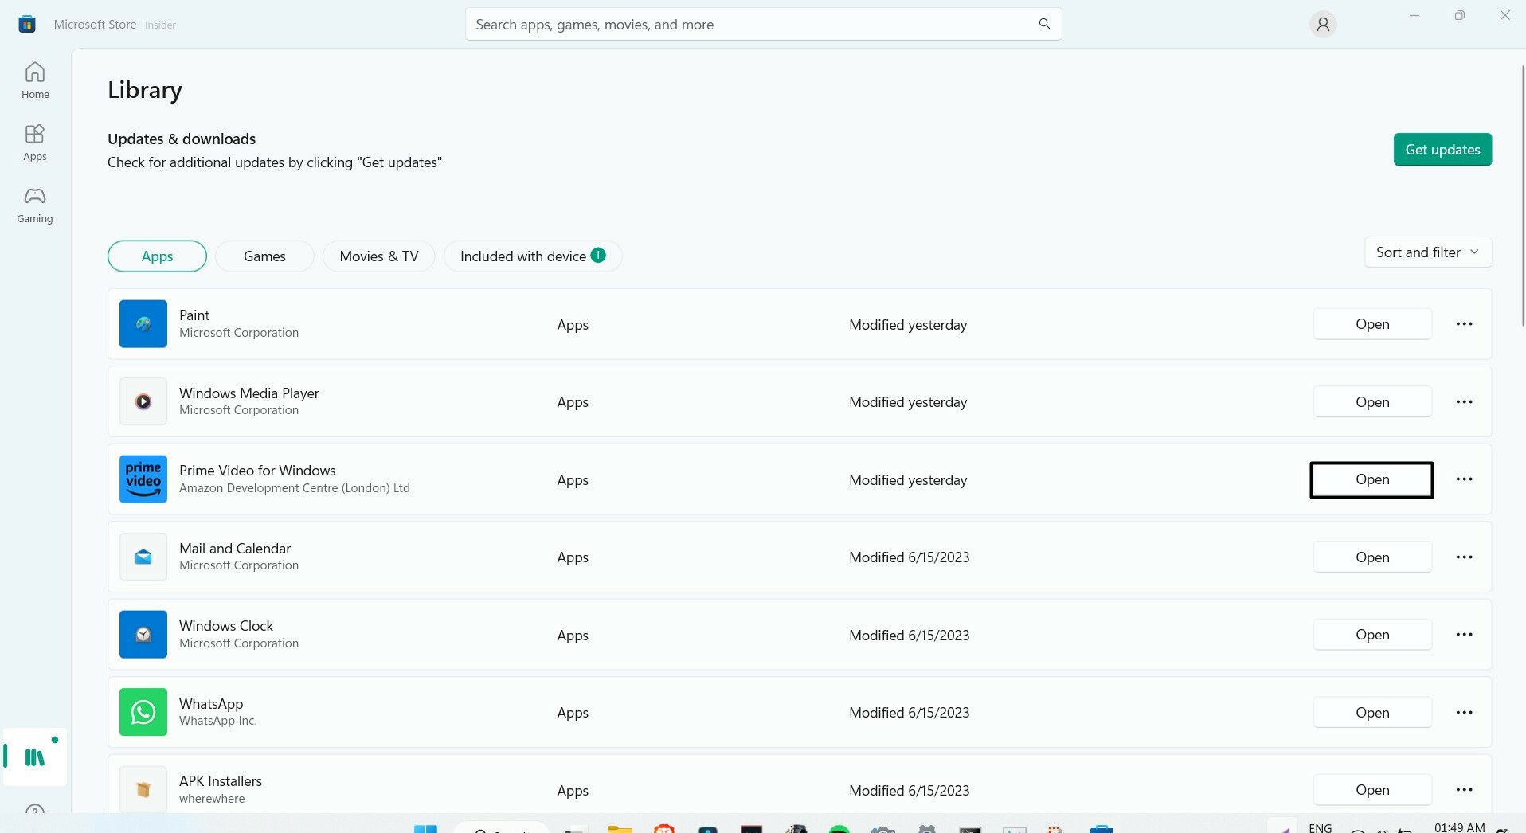Click the taskbar clock showing 01:49 AM
1526x833 pixels.
(x=1459, y=827)
